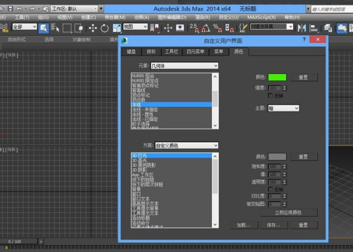353x252 pixels.
Task: Open the 工作区: 默认 workspace dropdown
Action: point(74,9)
